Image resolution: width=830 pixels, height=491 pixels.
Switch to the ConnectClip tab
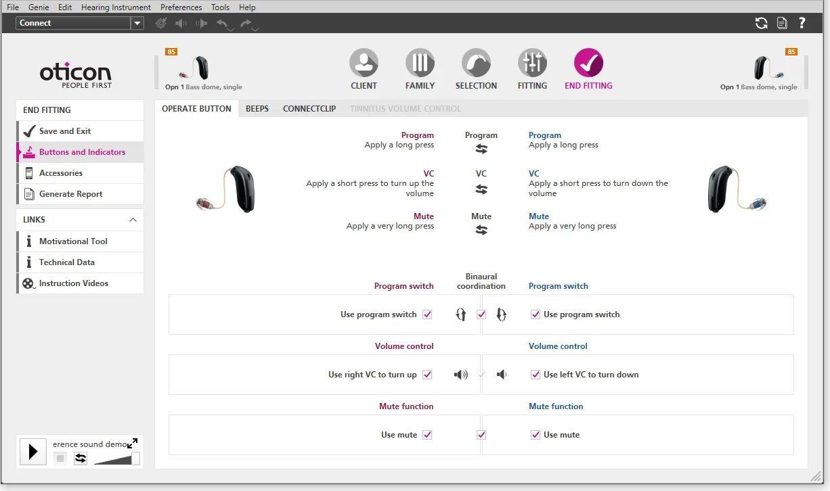pyautogui.click(x=309, y=109)
